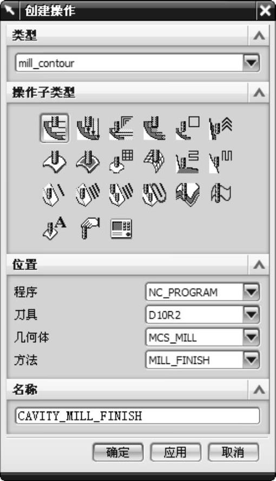Open the mill_contour type dropdown
The image size is (276, 481).
click(251, 63)
